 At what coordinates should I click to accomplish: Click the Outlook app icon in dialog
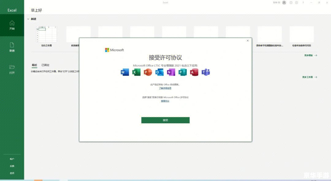pyautogui.click(x=159, y=72)
